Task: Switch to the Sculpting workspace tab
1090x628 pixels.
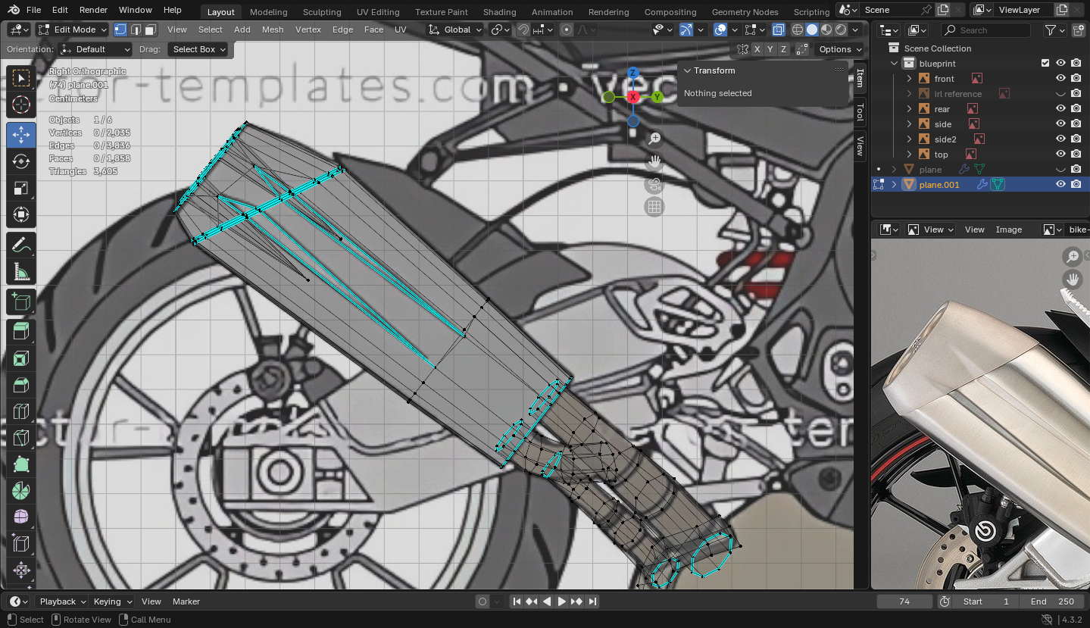Action: [x=322, y=12]
